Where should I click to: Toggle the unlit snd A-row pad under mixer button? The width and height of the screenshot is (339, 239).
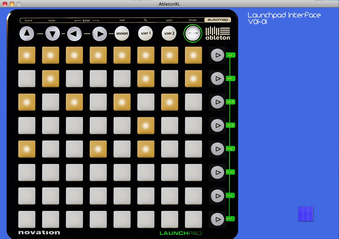click(193, 102)
